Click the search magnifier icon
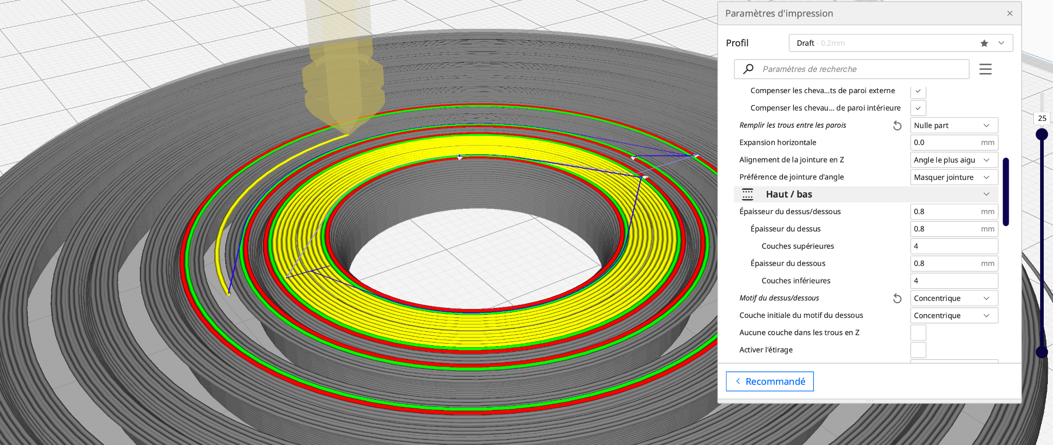 click(x=749, y=69)
